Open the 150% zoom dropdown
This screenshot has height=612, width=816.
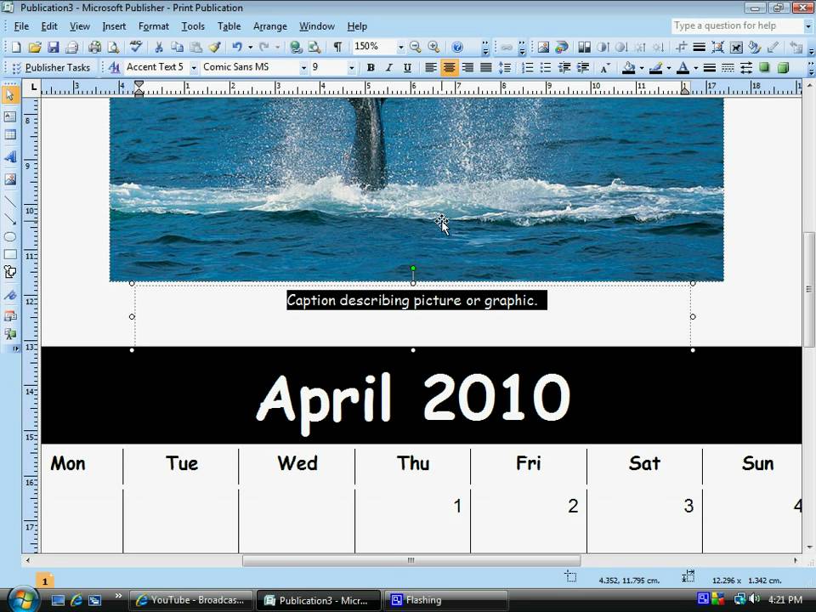400,48
